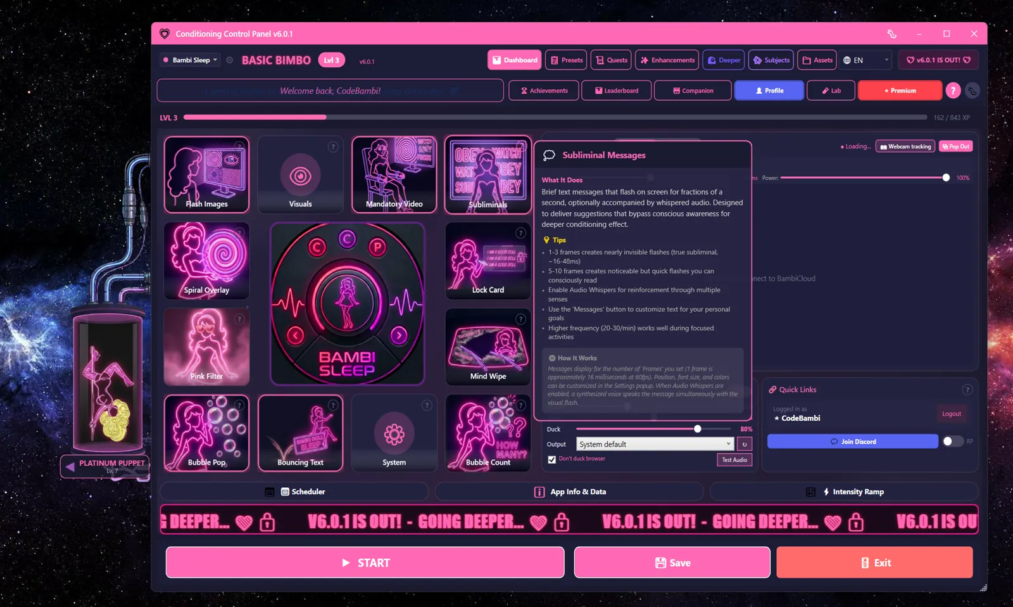This screenshot has width=1013, height=607.
Task: Open the Leaderboard page
Action: pos(617,91)
